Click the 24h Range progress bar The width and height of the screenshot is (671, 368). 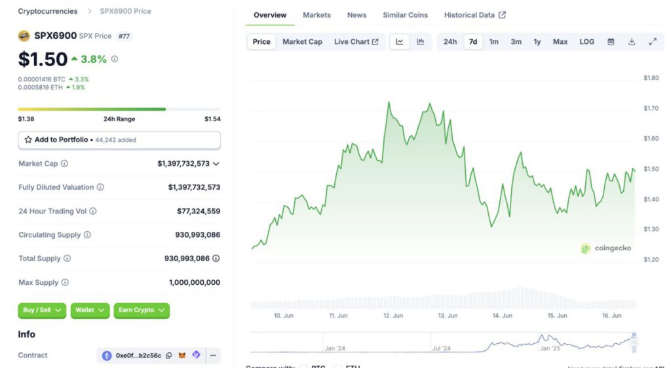(119, 109)
